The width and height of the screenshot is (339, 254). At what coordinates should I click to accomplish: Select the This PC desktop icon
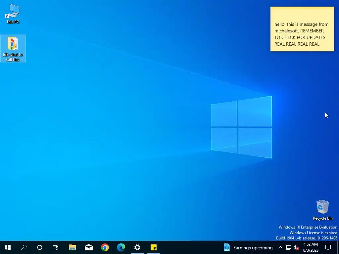[13, 14]
